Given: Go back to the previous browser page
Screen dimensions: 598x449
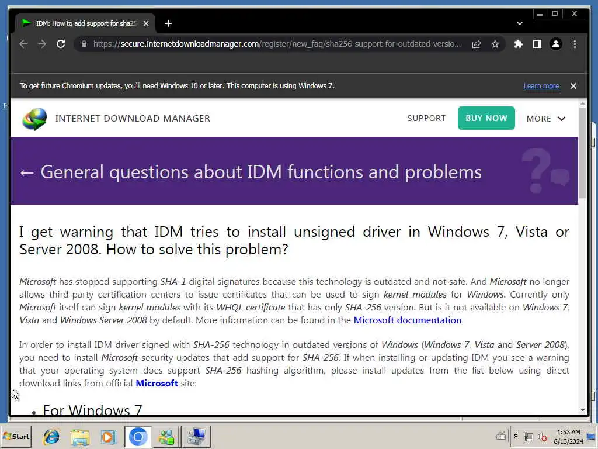Looking at the screenshot, I should (23, 44).
